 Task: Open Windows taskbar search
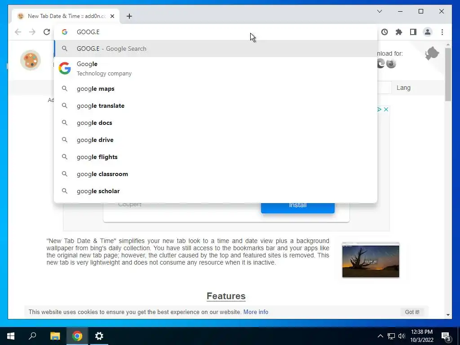click(32, 336)
